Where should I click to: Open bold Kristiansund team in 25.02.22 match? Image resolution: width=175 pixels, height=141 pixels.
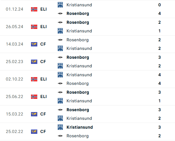[80, 127]
